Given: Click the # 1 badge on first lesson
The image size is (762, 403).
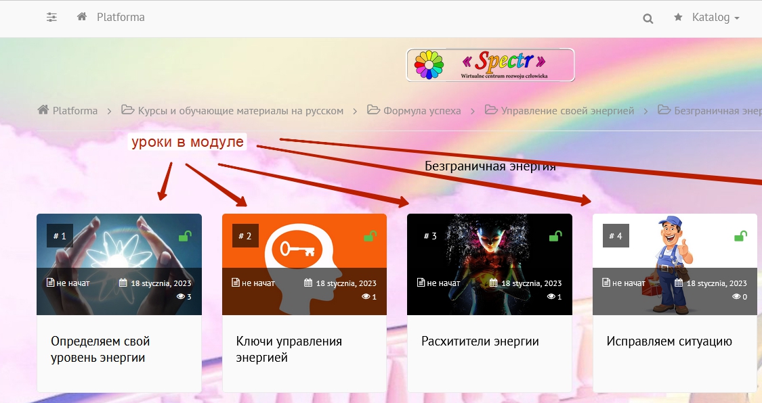Looking at the screenshot, I should (60, 236).
